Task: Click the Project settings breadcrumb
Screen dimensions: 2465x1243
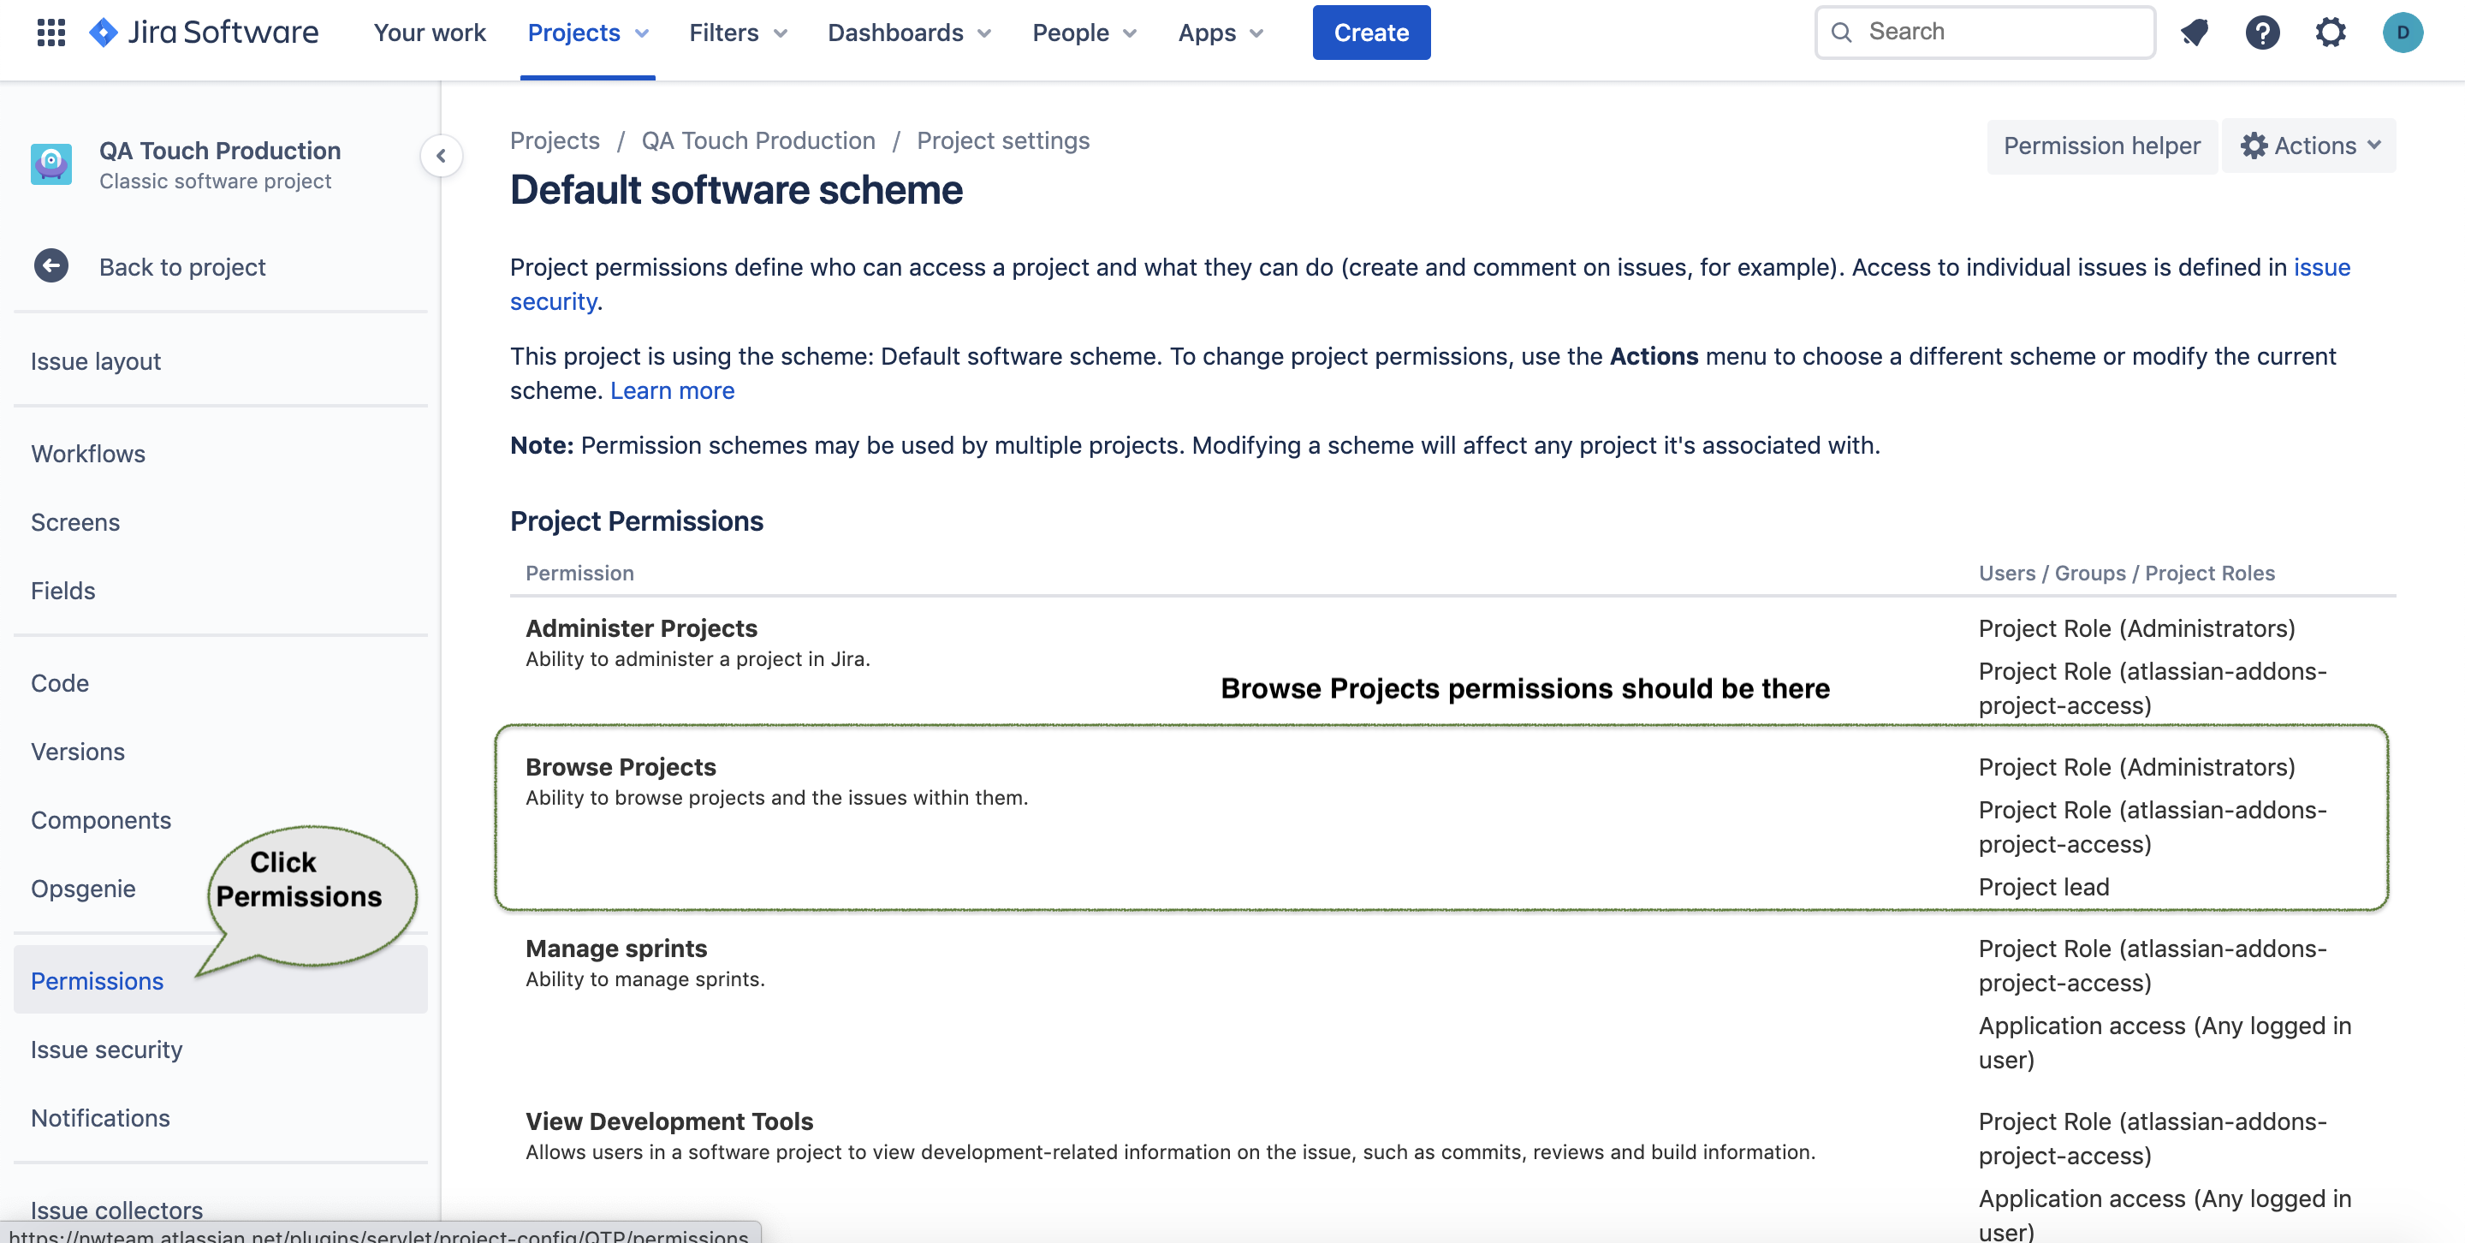Action: [x=1003, y=140]
